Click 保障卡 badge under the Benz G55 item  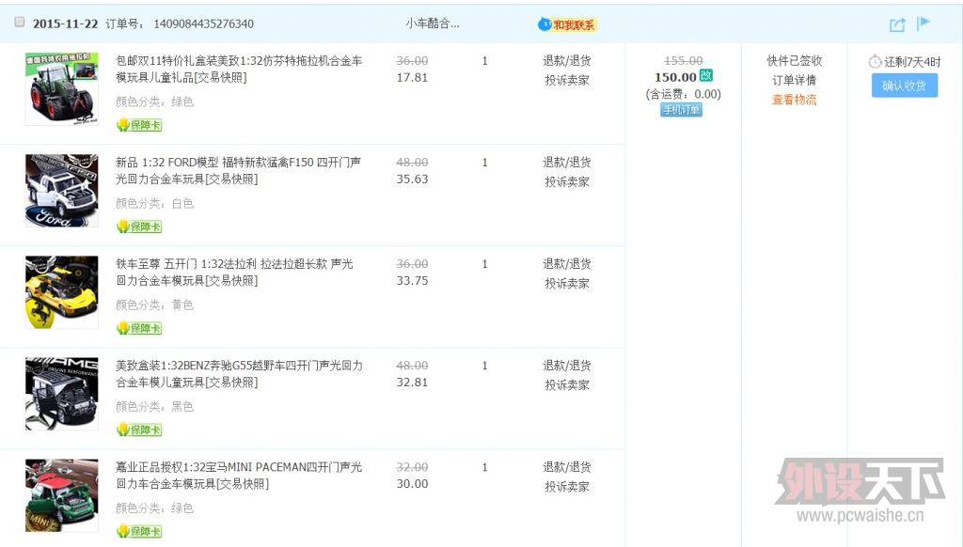coord(139,430)
